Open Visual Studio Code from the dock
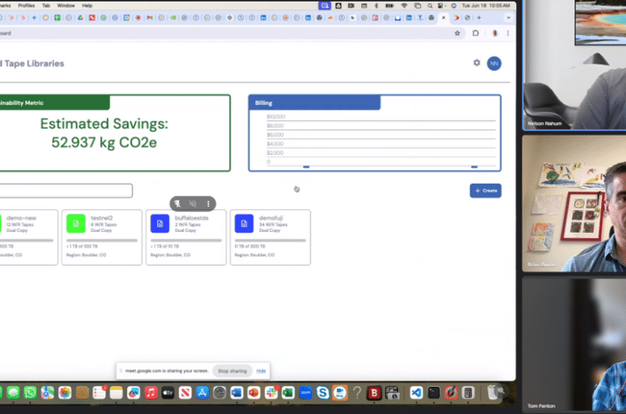This screenshot has height=414, width=626. point(416,393)
